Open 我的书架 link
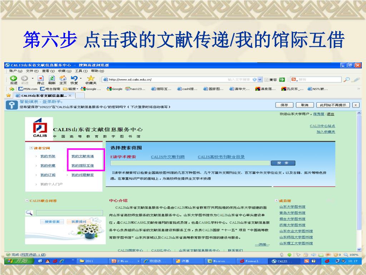 coord(48,156)
